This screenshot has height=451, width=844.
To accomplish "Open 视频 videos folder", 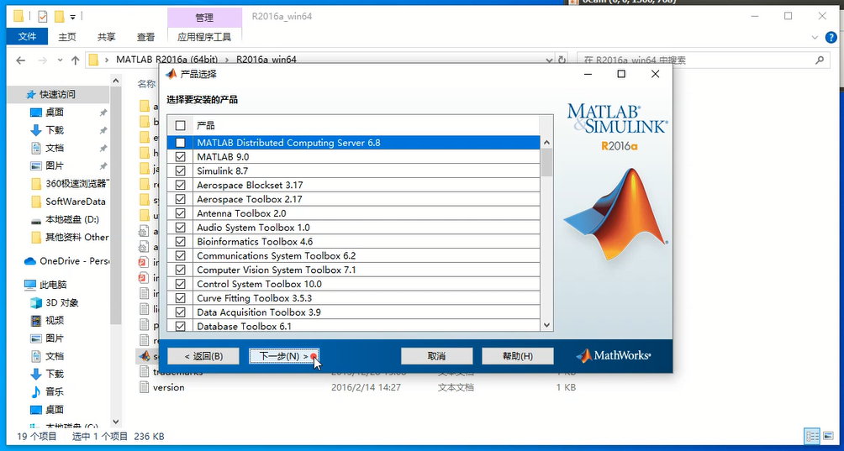I will [x=55, y=320].
